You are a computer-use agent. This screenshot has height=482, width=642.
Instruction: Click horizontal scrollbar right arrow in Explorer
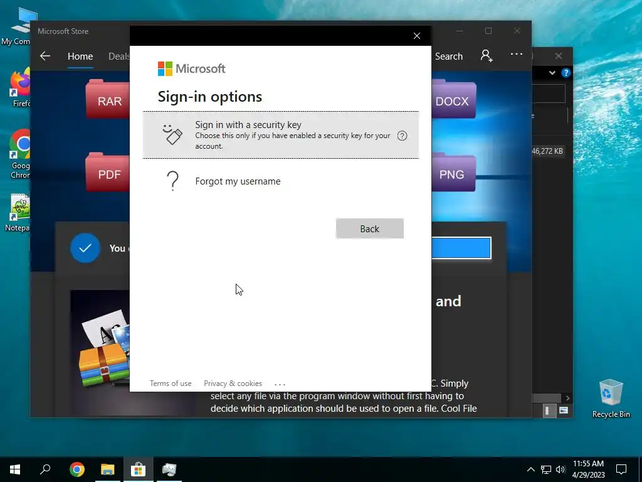click(x=567, y=398)
